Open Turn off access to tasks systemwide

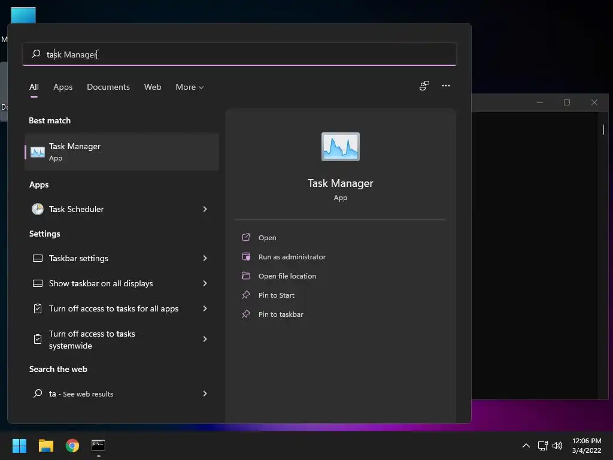(x=122, y=340)
